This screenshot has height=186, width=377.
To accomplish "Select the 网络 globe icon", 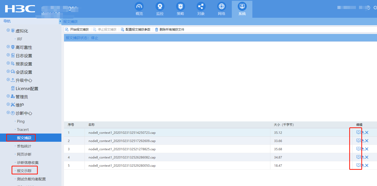I will pos(221,6).
